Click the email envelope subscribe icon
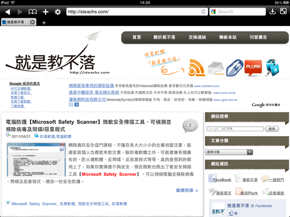The width and height of the screenshot is (290, 217). [216, 66]
